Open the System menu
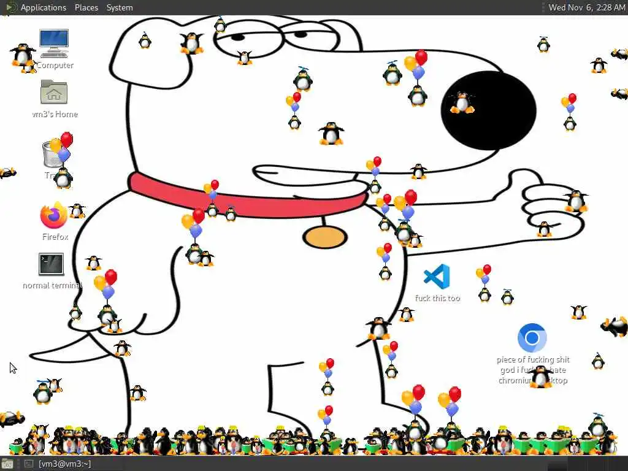Image resolution: width=628 pixels, height=471 pixels. [120, 7]
